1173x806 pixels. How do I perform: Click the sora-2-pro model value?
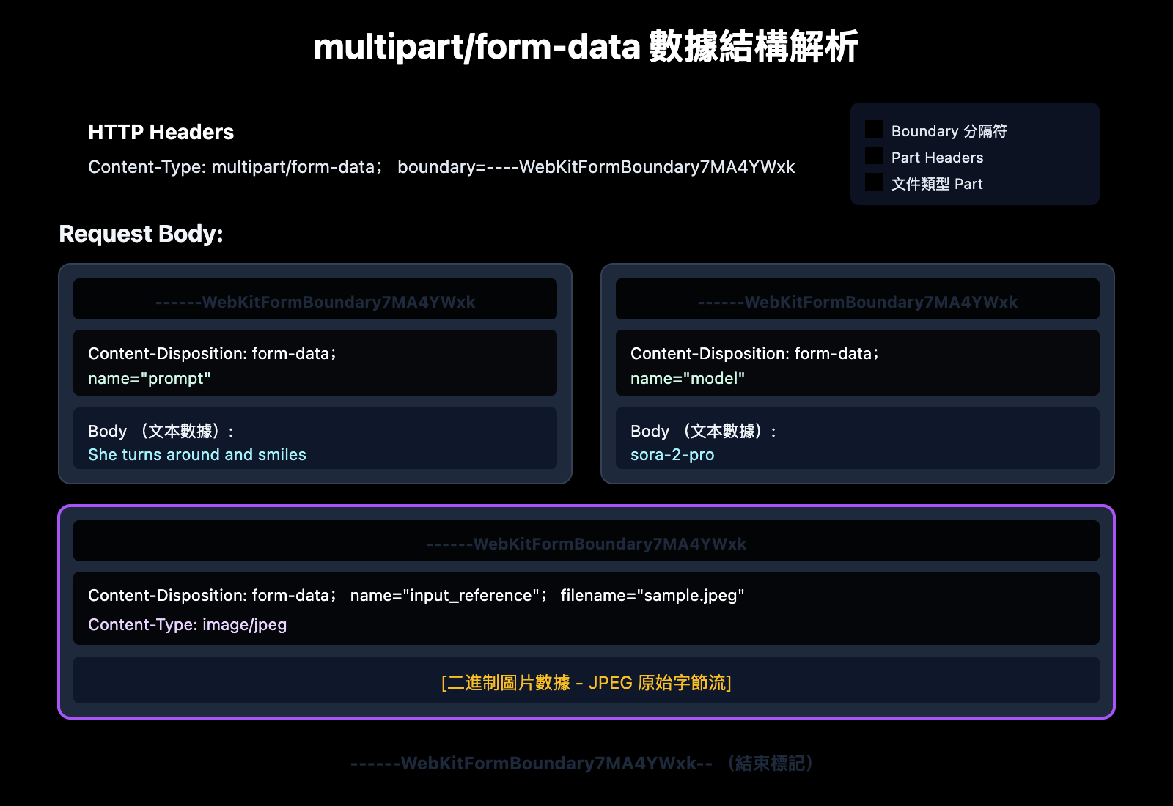(672, 454)
